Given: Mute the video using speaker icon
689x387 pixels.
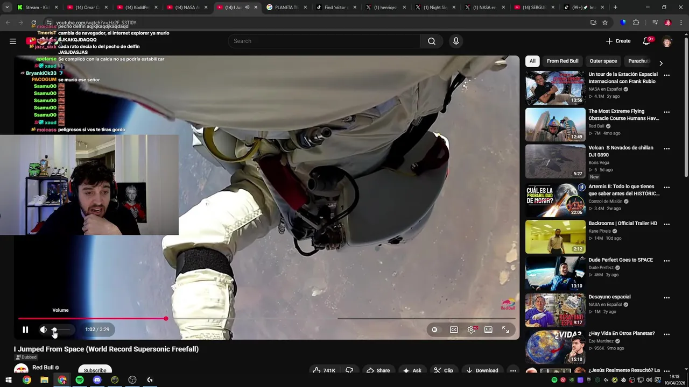Looking at the screenshot, I should [x=44, y=329].
